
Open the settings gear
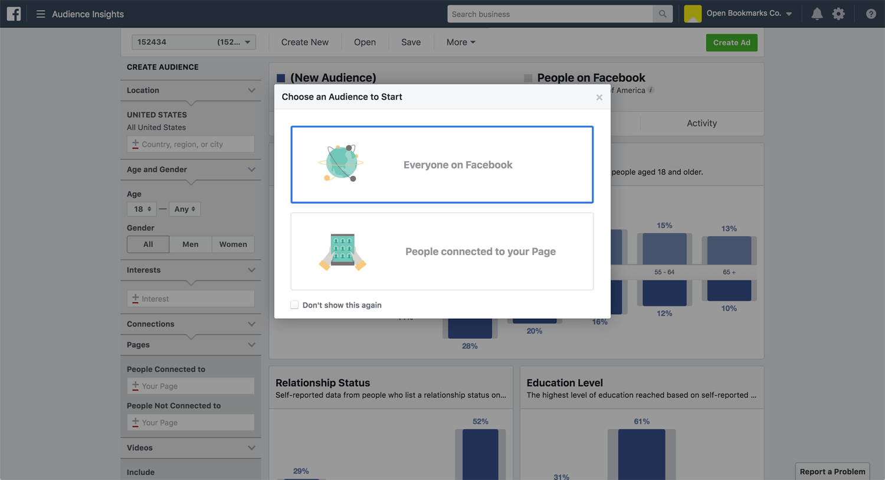click(838, 14)
